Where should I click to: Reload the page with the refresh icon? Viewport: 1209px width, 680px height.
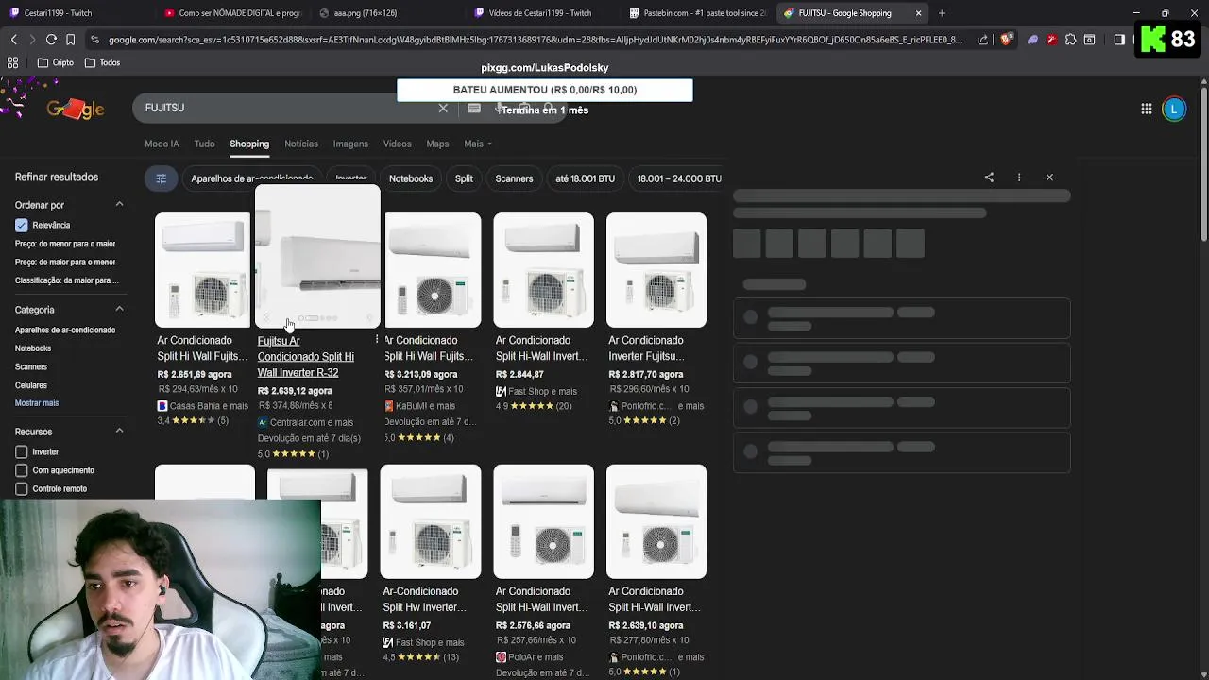(51, 40)
